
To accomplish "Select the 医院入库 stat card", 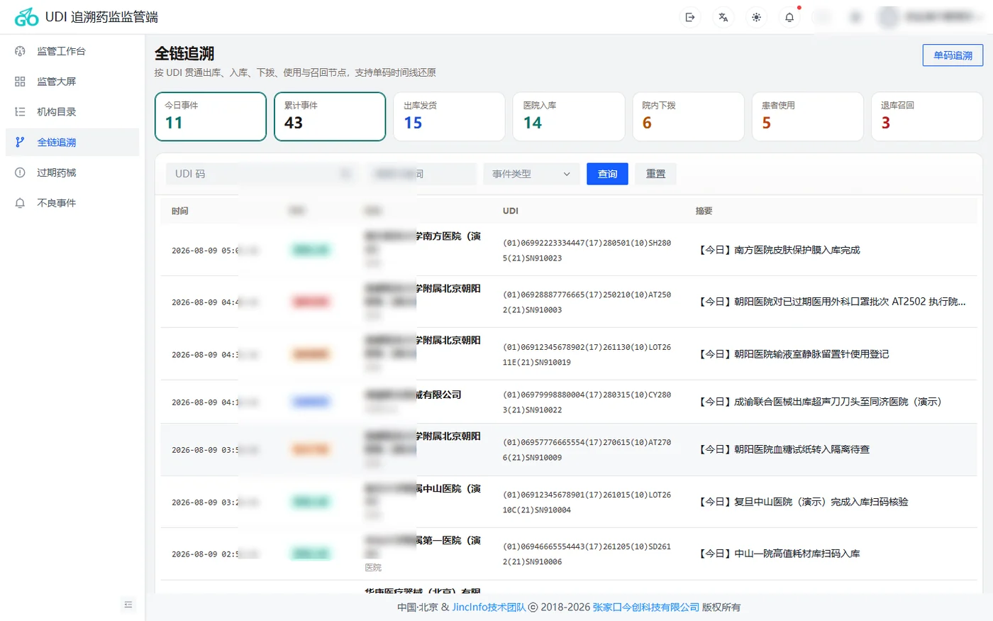I will (569, 116).
